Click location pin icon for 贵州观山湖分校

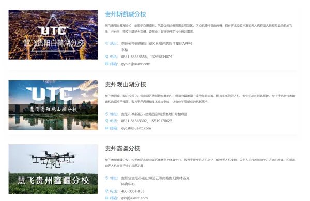tap(107, 114)
